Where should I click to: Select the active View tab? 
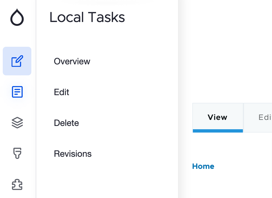[x=217, y=117]
